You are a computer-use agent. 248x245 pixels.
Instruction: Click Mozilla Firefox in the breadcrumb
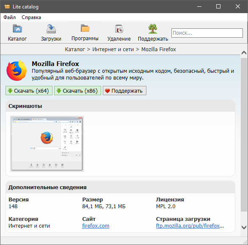point(158,50)
